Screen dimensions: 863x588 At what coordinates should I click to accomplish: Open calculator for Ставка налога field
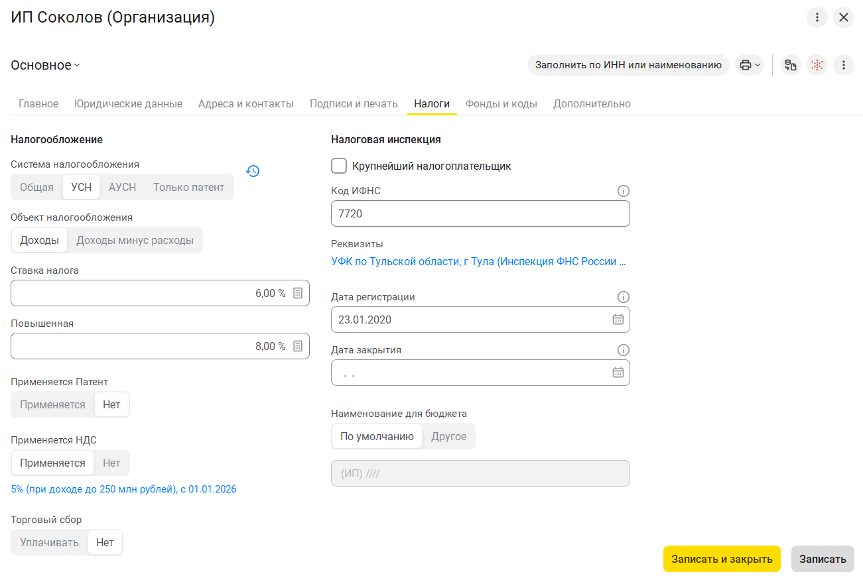298,293
